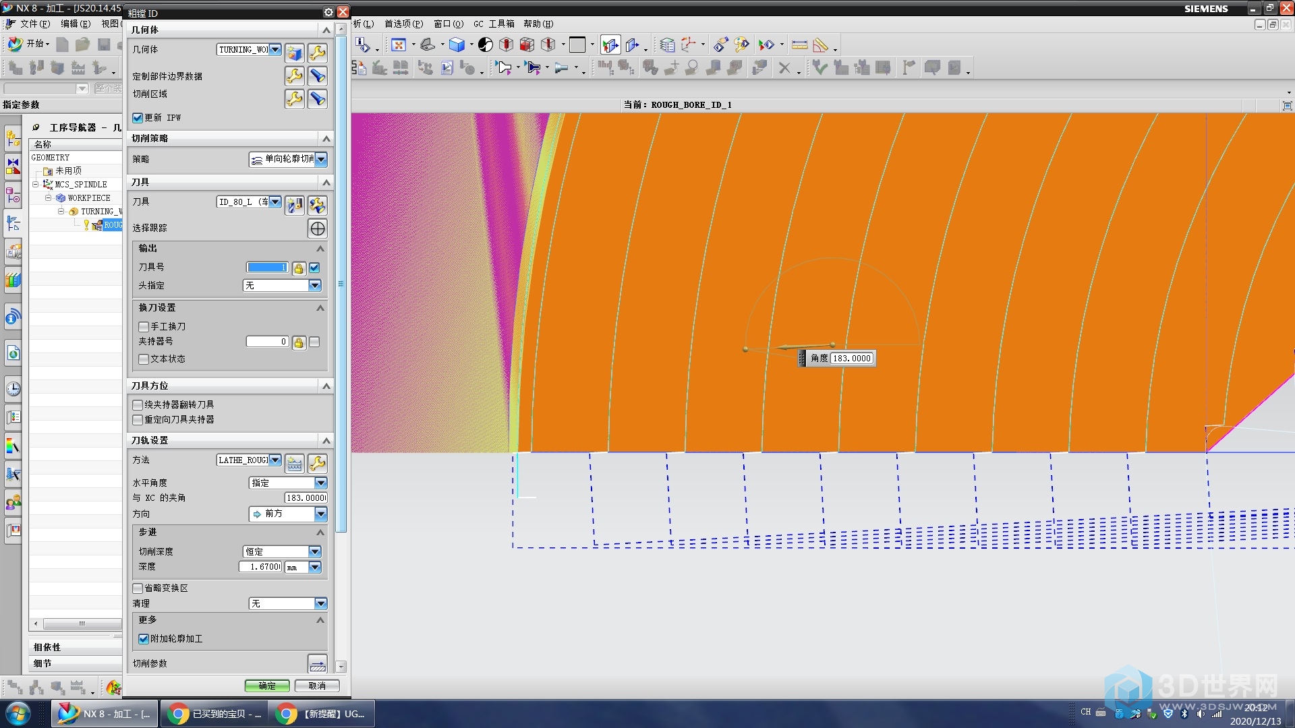
Task: Open the Preferences menu
Action: 403,24
